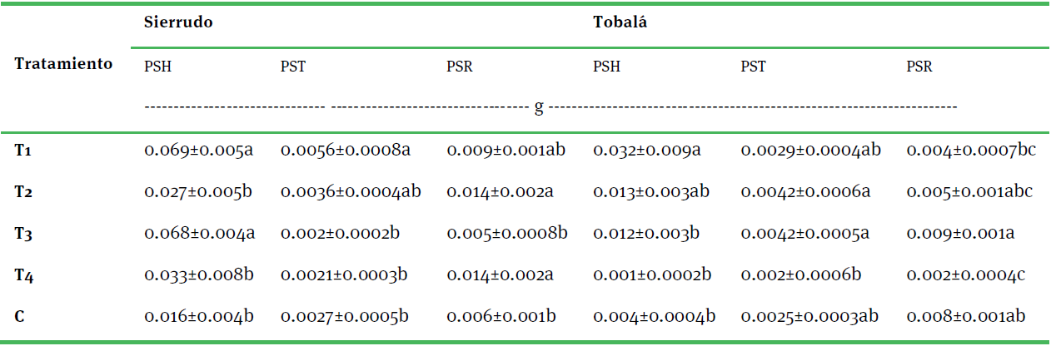The width and height of the screenshot is (1051, 346).
Task: Select the C control row label
Action: click(19, 317)
